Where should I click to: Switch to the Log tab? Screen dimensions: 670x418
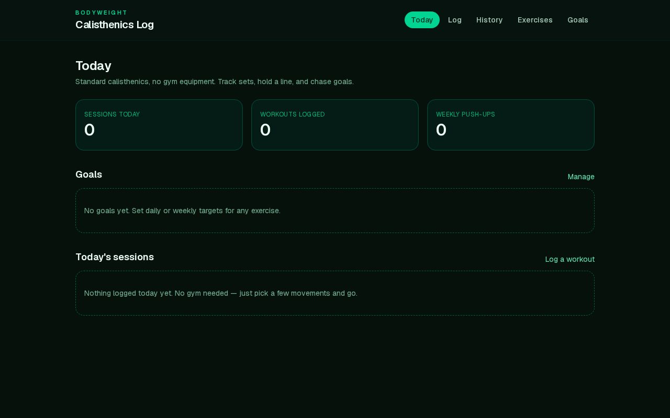[x=455, y=20]
